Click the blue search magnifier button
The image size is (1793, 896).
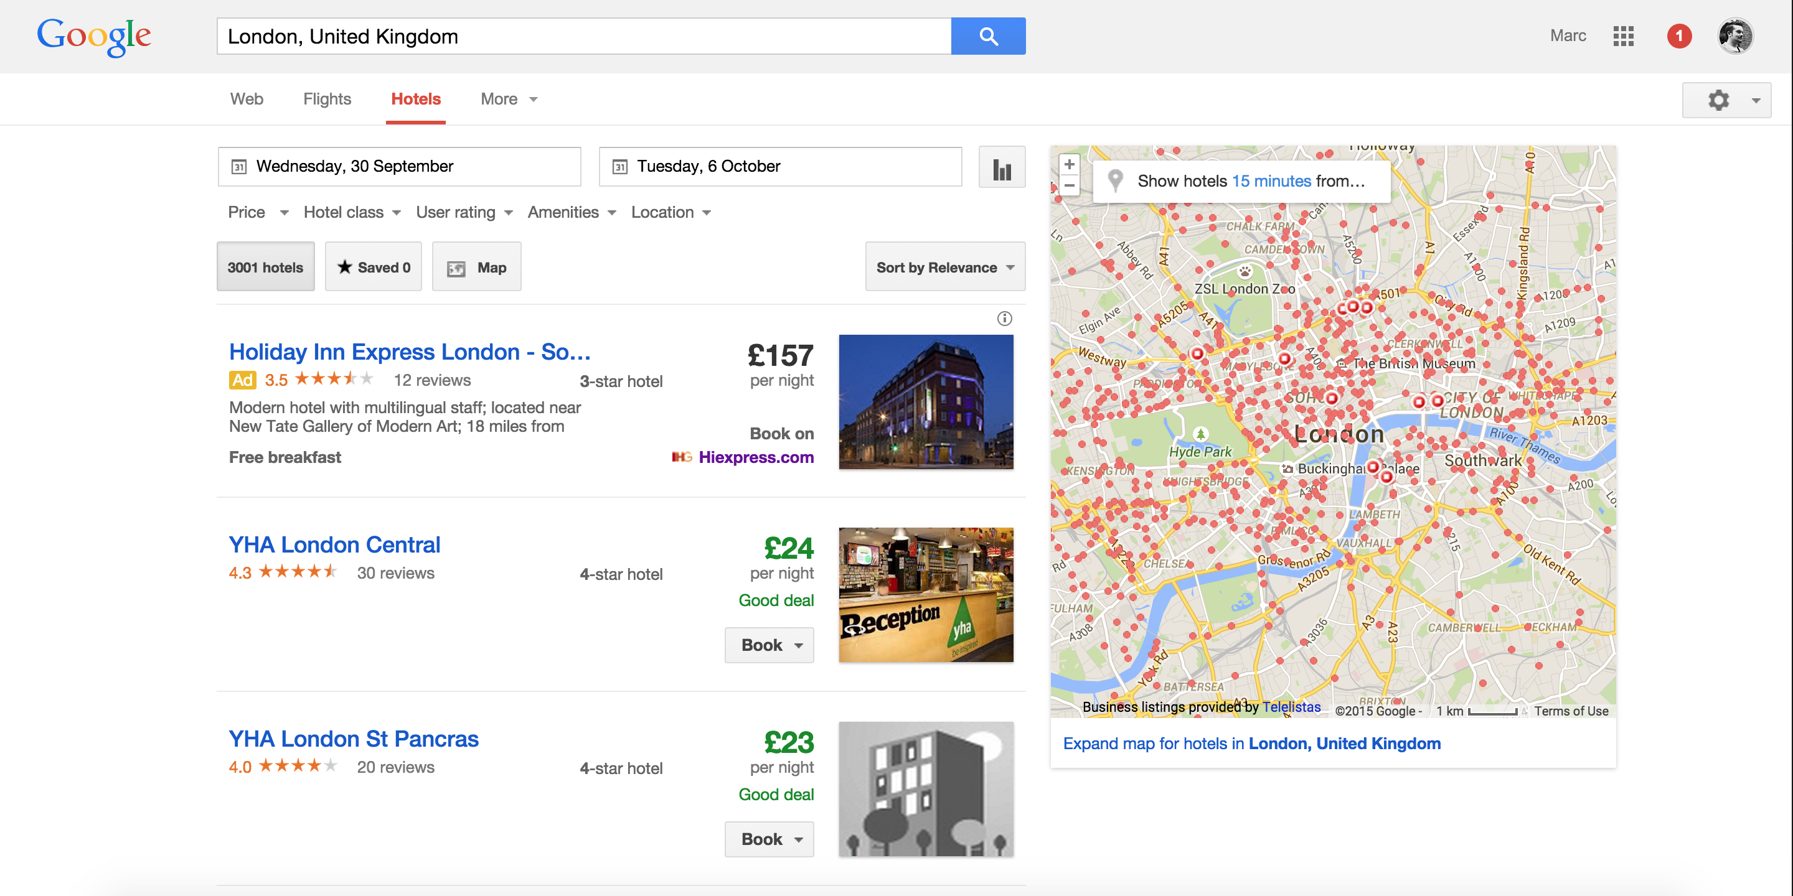tap(987, 36)
